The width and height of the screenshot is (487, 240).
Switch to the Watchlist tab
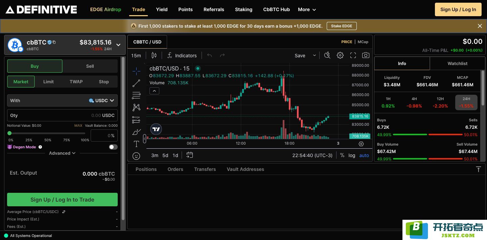tap(458, 63)
